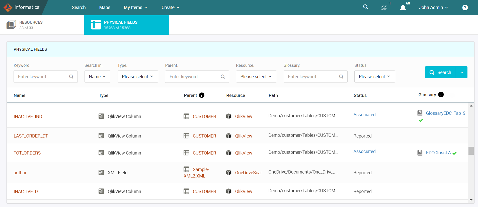Focus the Parent keyword input field

197,76
